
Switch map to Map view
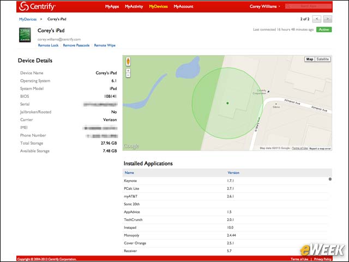coord(310,59)
